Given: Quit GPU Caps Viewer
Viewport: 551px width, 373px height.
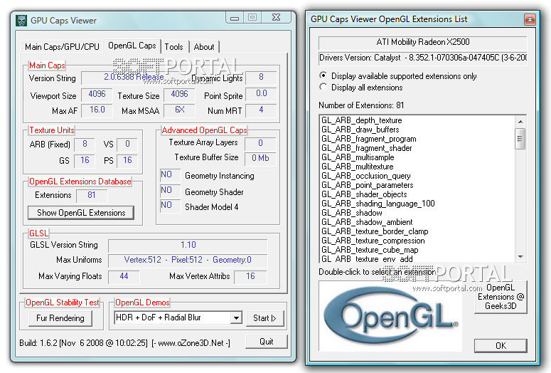Looking at the screenshot, I should [x=267, y=342].
